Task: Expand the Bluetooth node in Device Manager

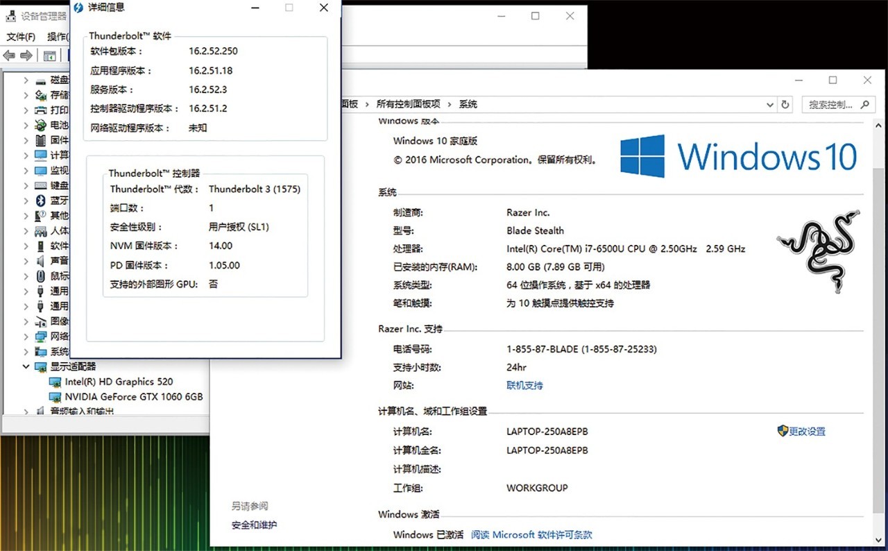Action: coord(26,200)
